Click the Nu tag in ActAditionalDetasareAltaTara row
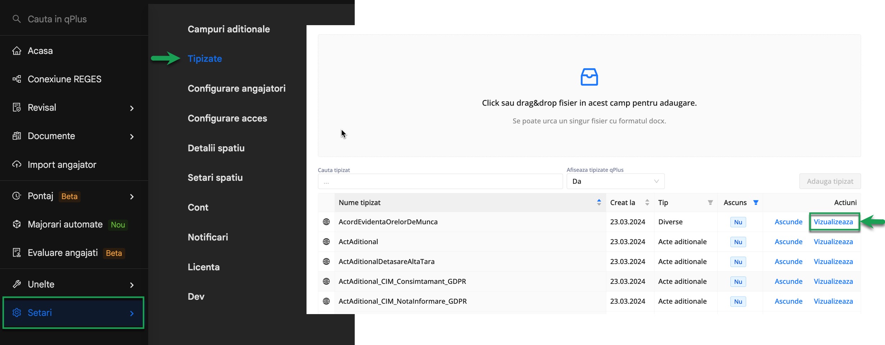Viewport: 885px width, 345px height. pyautogui.click(x=738, y=262)
